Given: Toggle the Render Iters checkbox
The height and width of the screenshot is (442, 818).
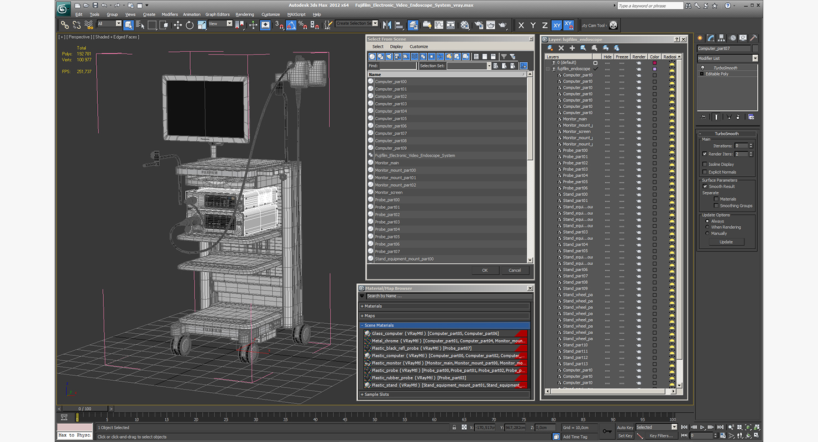Looking at the screenshot, I should coord(705,154).
